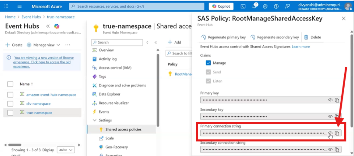Open Cloud Shell from top bar
The image size is (354, 156).
pyautogui.click(x=243, y=6)
